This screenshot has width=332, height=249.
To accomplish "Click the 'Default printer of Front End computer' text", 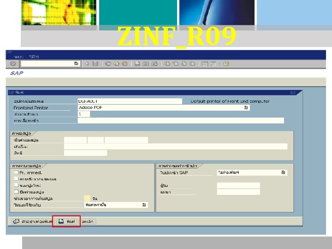I will point(230,101).
